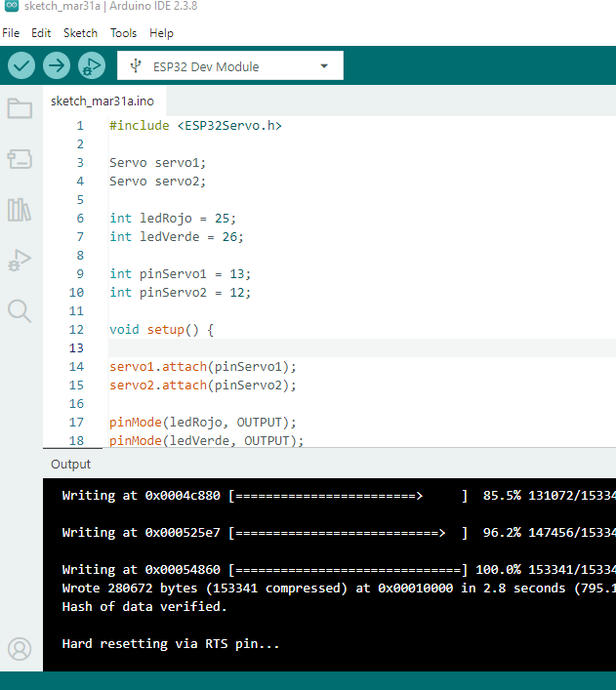Viewport: 616px width, 690px height.
Task: Open the Tools menu
Action: 123,33
